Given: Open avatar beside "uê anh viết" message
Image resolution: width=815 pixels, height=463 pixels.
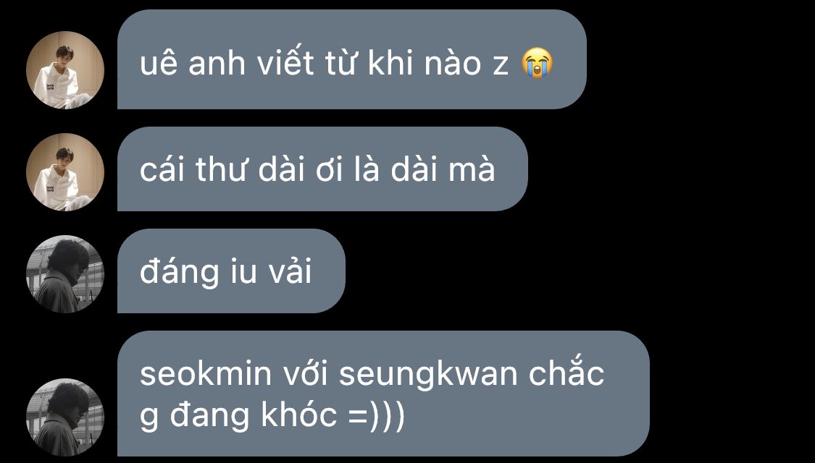Looking at the screenshot, I should (x=65, y=70).
